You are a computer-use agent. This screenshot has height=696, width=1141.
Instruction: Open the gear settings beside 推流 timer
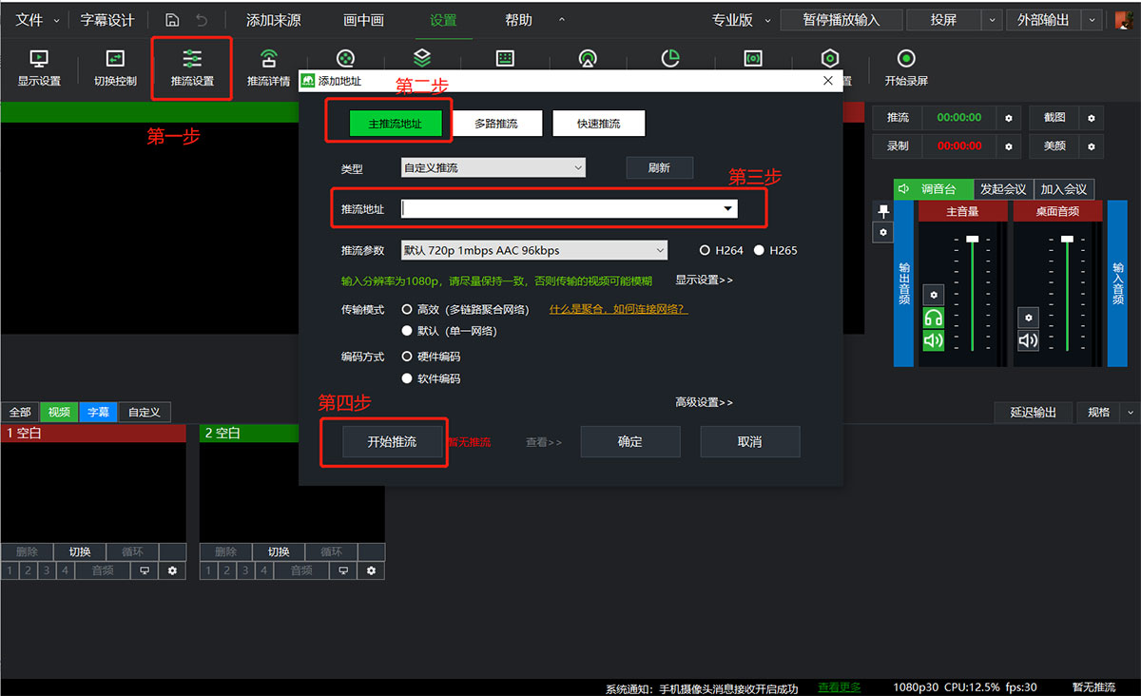pyautogui.click(x=1009, y=118)
